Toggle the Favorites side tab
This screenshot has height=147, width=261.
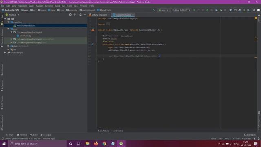pos(2,86)
